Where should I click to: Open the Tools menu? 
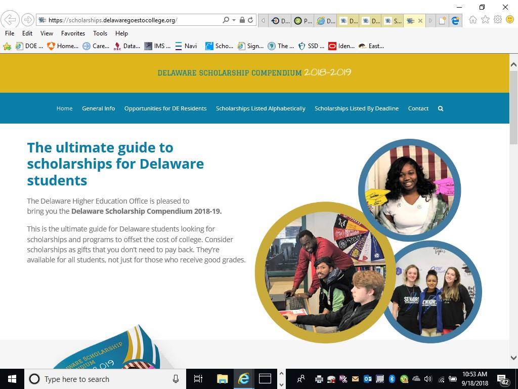100,33
